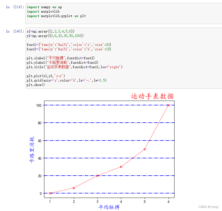Viewport: 222px width, 211px height.
Task: Click the red x marker at value 30
Action: pos(121,167)
